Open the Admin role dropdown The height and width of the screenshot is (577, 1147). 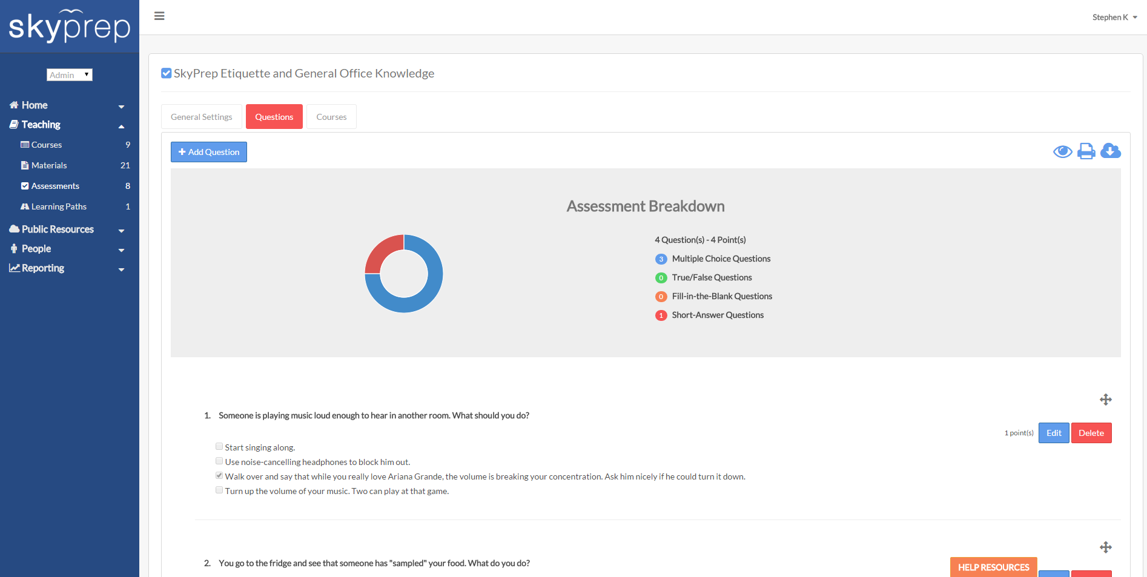pos(70,74)
